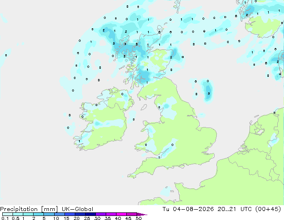The height and width of the screenshot is (220, 284).
Task: Click the 'Precipitation [mm]' title text
Action: 29,209
